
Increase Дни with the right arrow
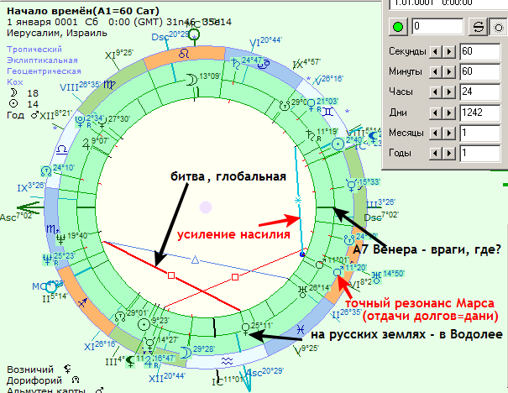(x=449, y=113)
